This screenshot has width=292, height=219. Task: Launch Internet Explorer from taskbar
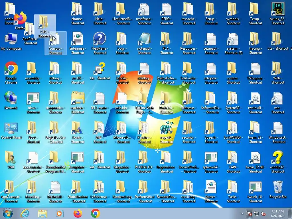click(25, 213)
